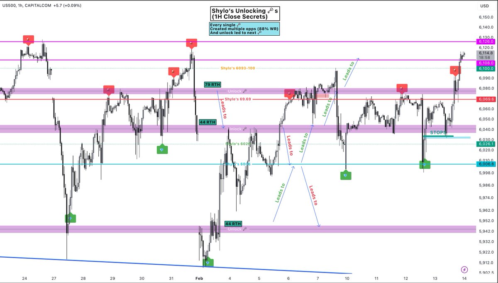The width and height of the screenshot is (498, 283).
Task: Click the red 6,069.6 price tag
Action: (485, 100)
